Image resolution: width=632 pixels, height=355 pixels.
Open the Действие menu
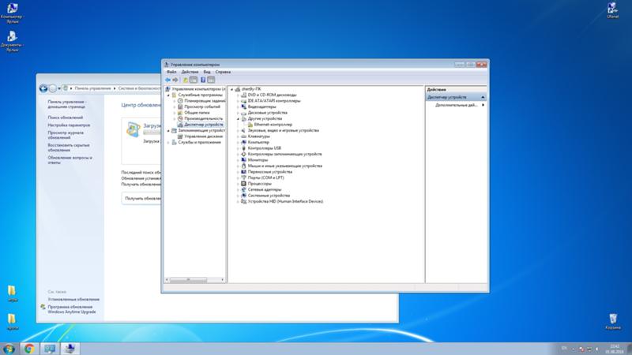pos(190,72)
